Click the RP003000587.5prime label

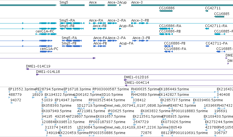111,89
